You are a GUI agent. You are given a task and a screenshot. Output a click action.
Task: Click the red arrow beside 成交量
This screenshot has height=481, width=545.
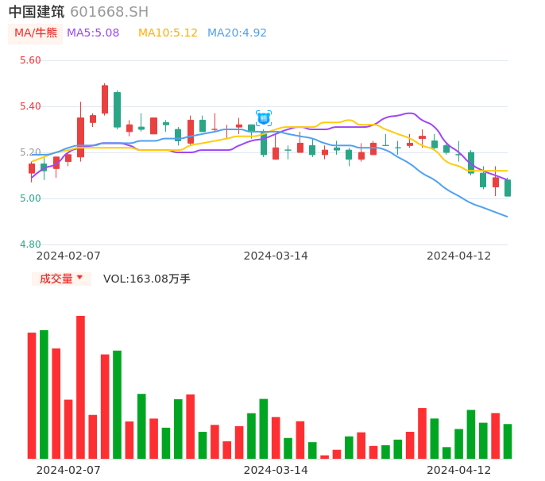tap(79, 278)
